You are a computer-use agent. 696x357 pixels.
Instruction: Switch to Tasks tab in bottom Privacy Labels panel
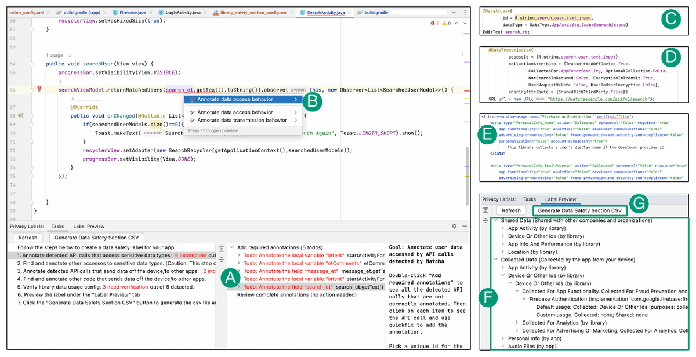[x=57, y=227]
